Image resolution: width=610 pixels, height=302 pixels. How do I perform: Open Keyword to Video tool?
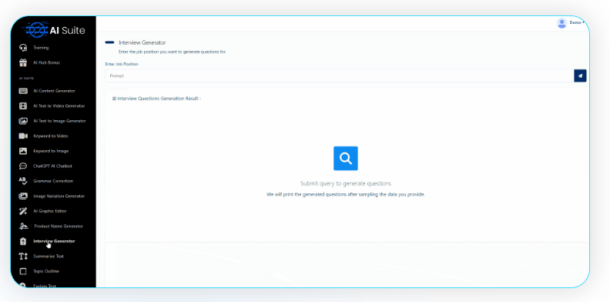(x=51, y=136)
